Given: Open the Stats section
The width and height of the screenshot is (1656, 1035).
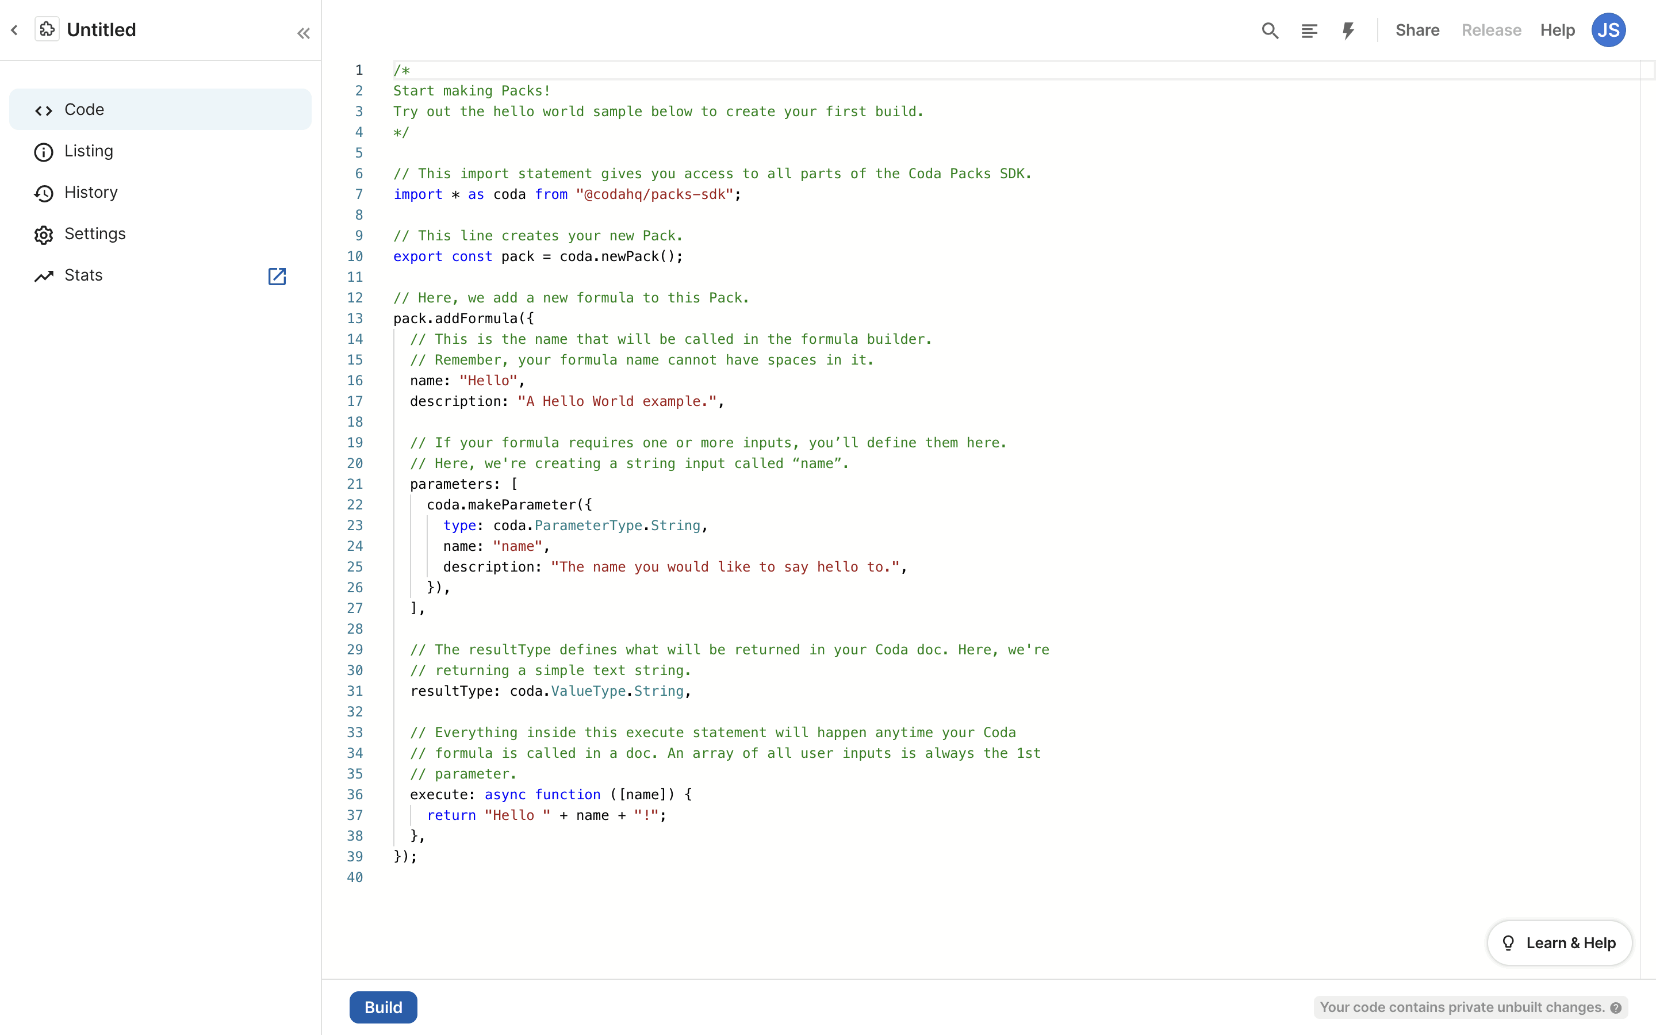Looking at the screenshot, I should click(83, 275).
